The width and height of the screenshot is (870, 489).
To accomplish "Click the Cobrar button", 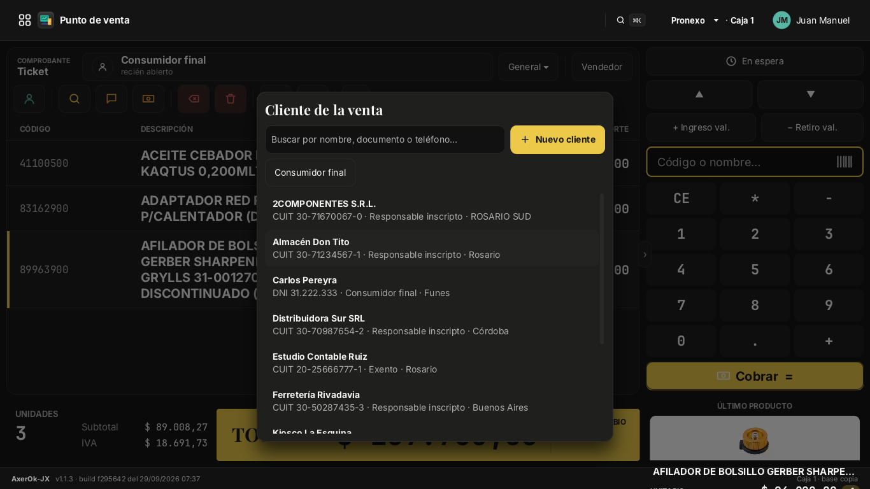I will coord(755,376).
